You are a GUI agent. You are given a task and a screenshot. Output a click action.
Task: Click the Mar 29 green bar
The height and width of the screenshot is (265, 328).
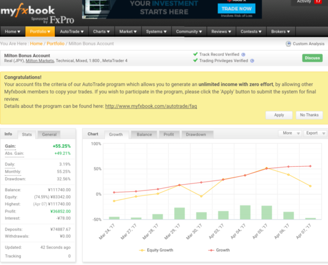180,213
